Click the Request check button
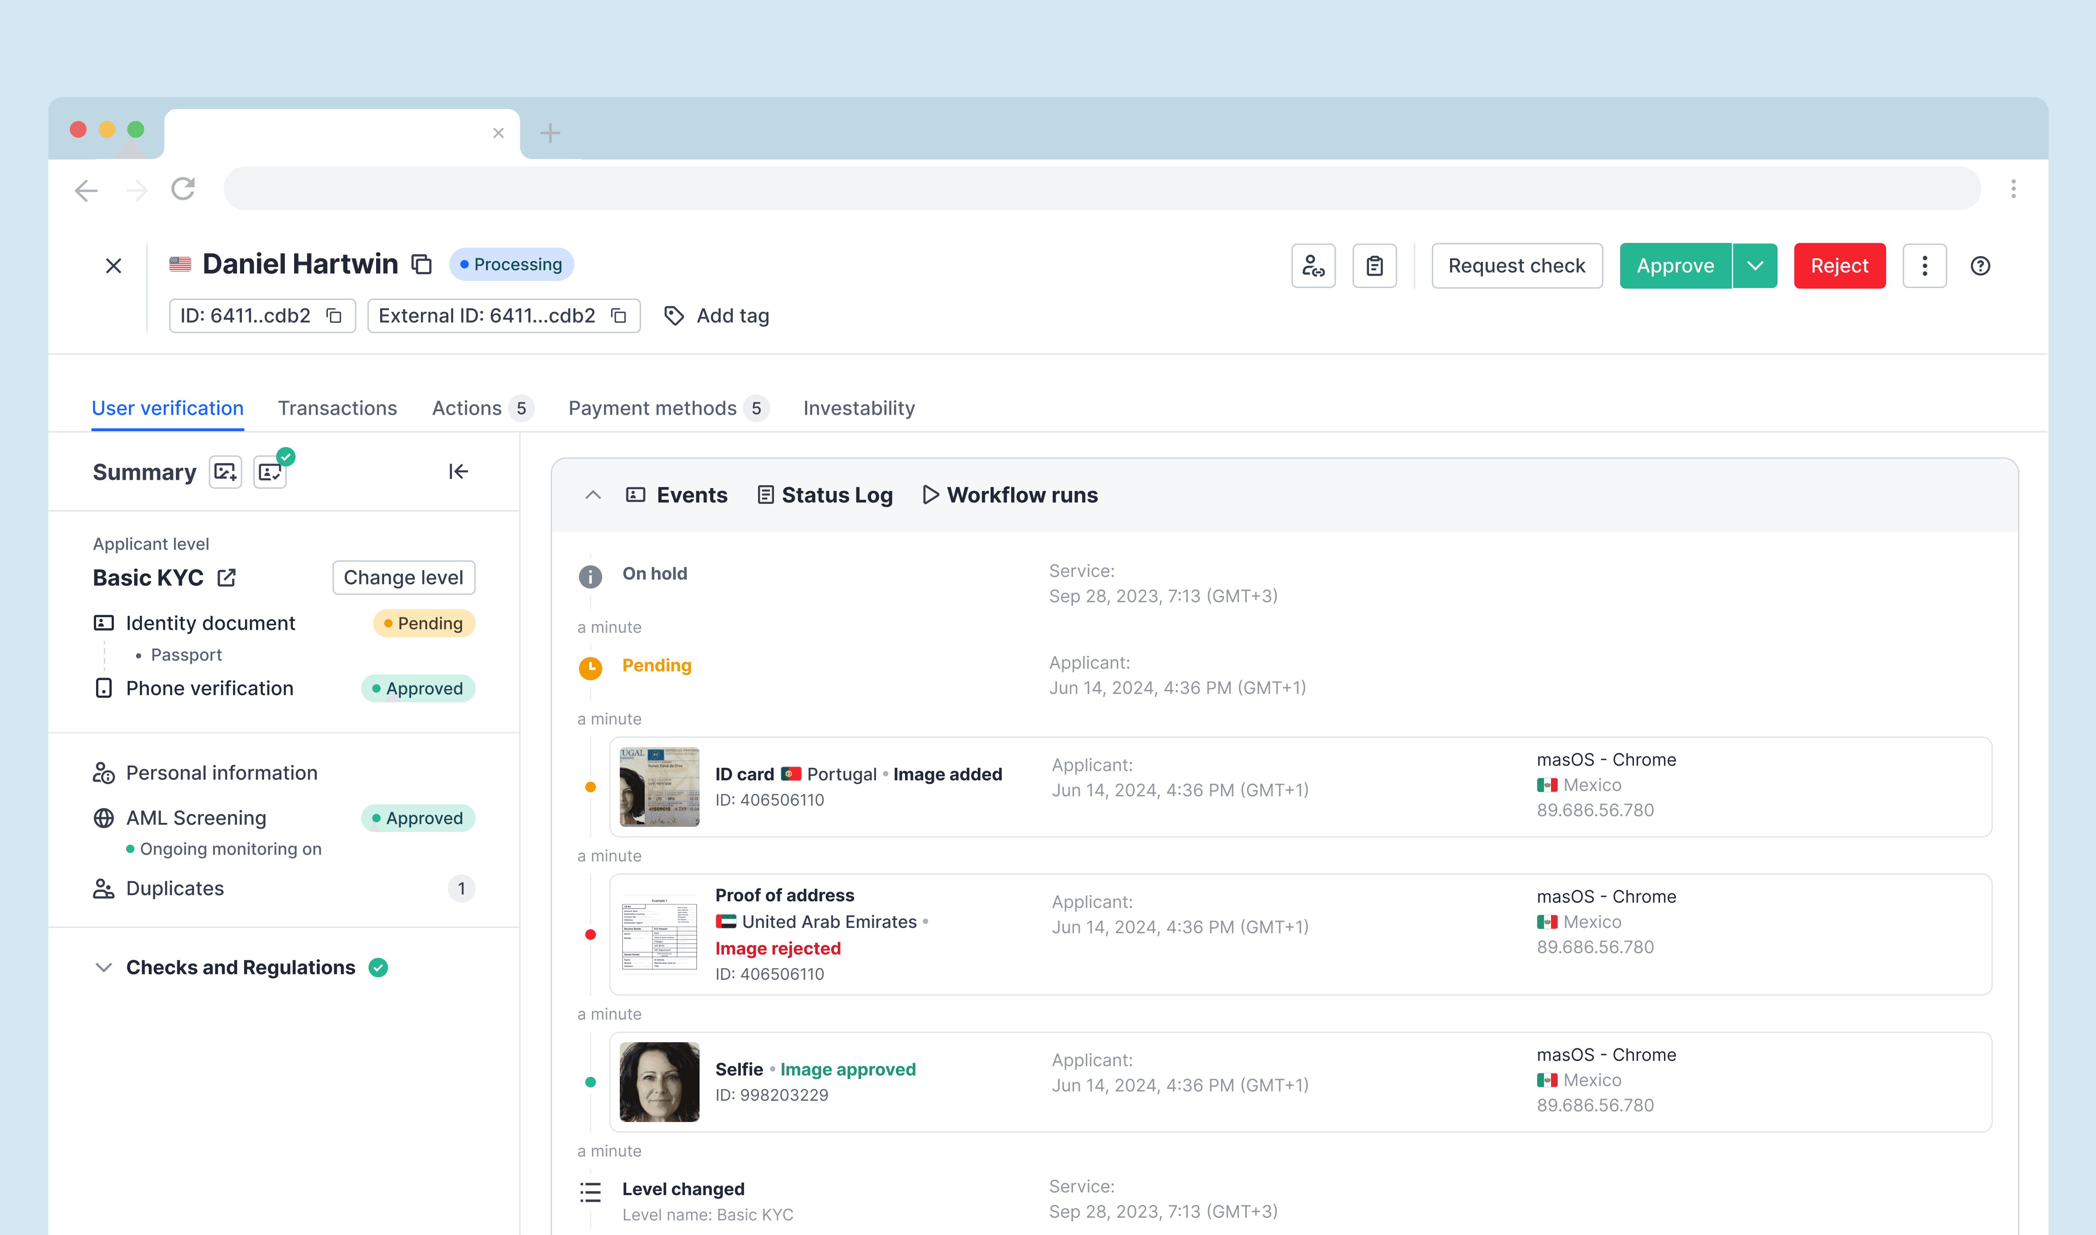The width and height of the screenshot is (2096, 1235). (x=1516, y=265)
